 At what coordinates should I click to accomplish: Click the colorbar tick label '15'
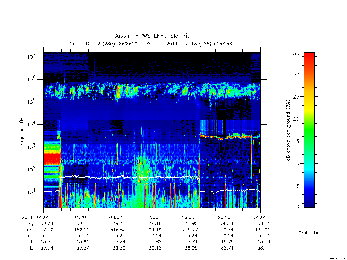pos(296,141)
